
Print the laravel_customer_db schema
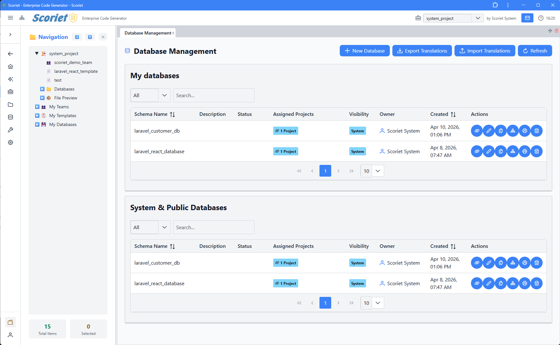coord(525,131)
